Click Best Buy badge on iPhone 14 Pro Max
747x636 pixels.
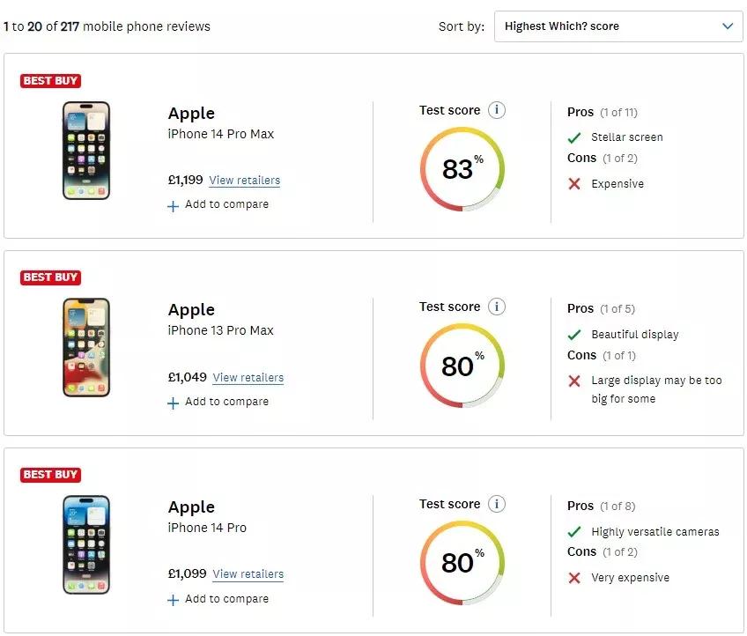tap(50, 81)
